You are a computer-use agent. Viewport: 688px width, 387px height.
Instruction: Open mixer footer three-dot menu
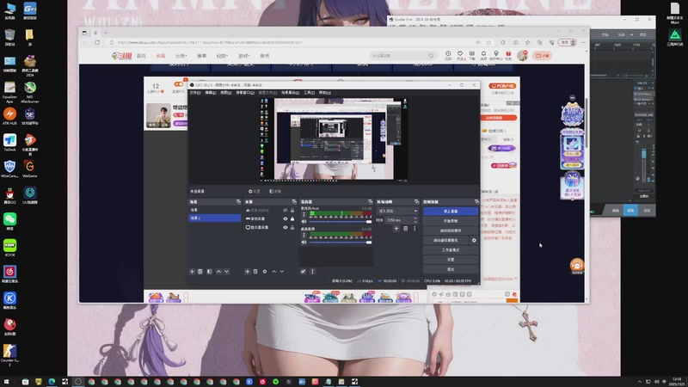pyautogui.click(x=312, y=272)
